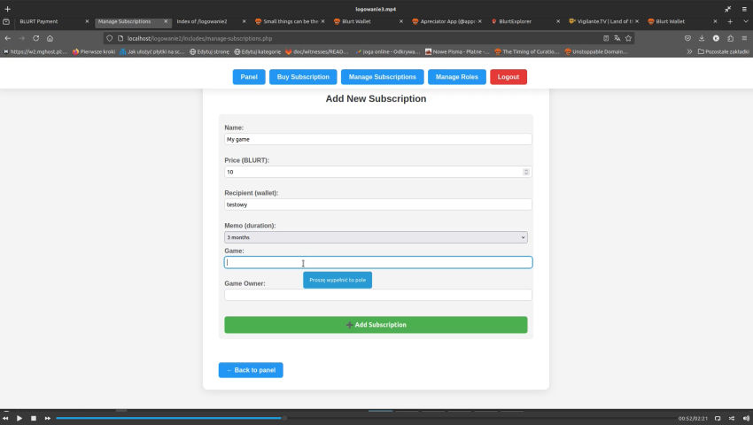Reload the page with refresh icon

pyautogui.click(x=36, y=38)
